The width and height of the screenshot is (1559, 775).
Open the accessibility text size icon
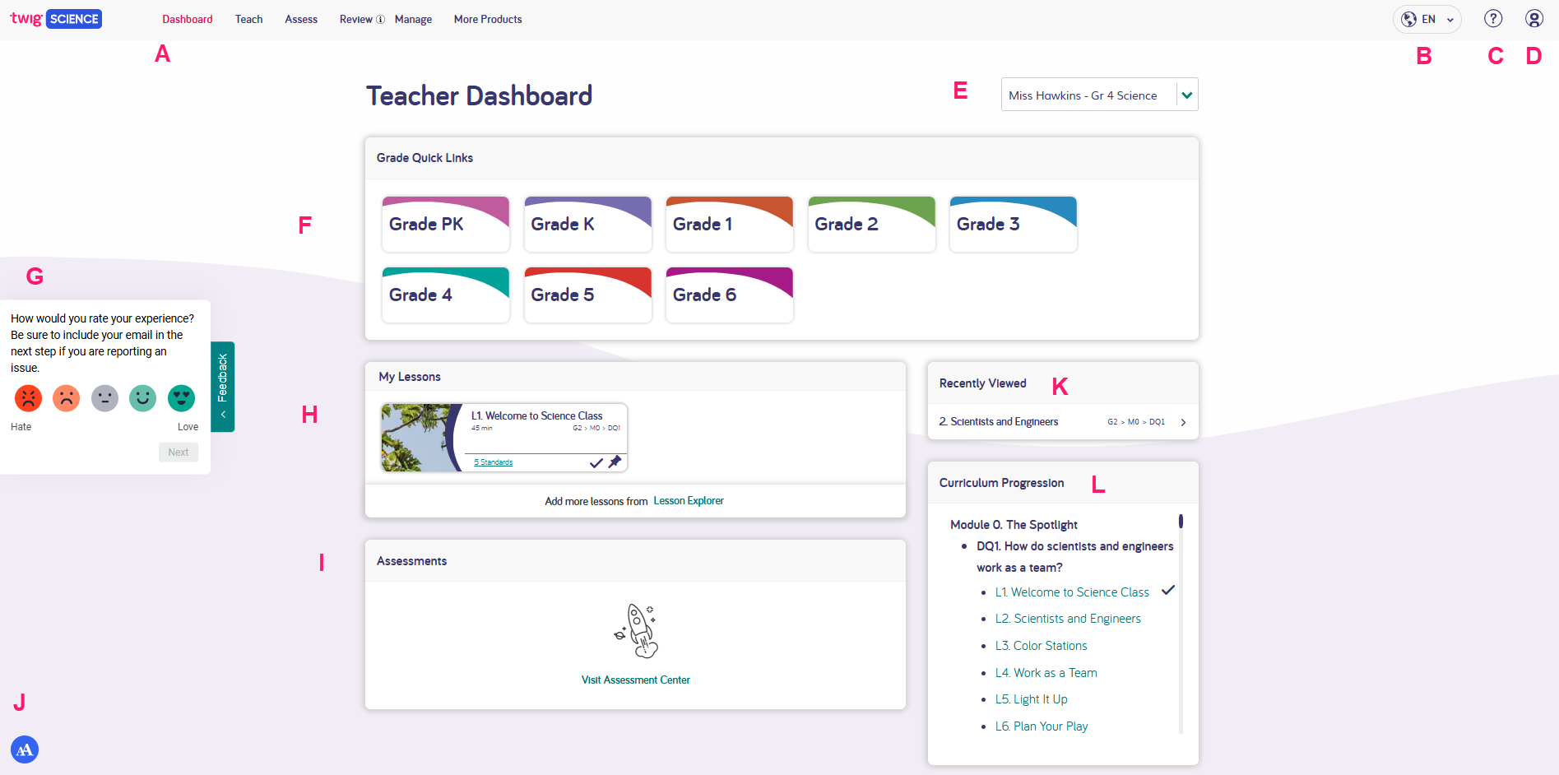point(25,749)
